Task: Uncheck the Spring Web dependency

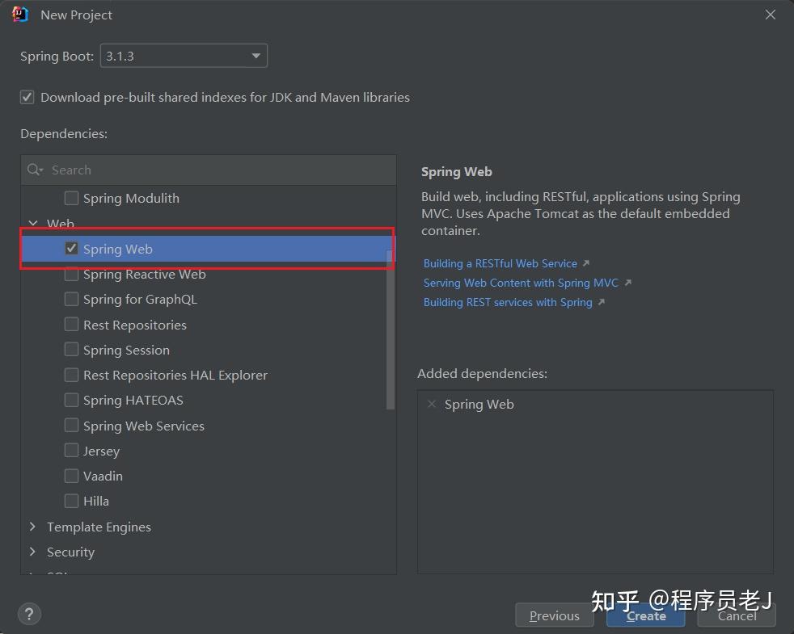Action: pos(71,249)
